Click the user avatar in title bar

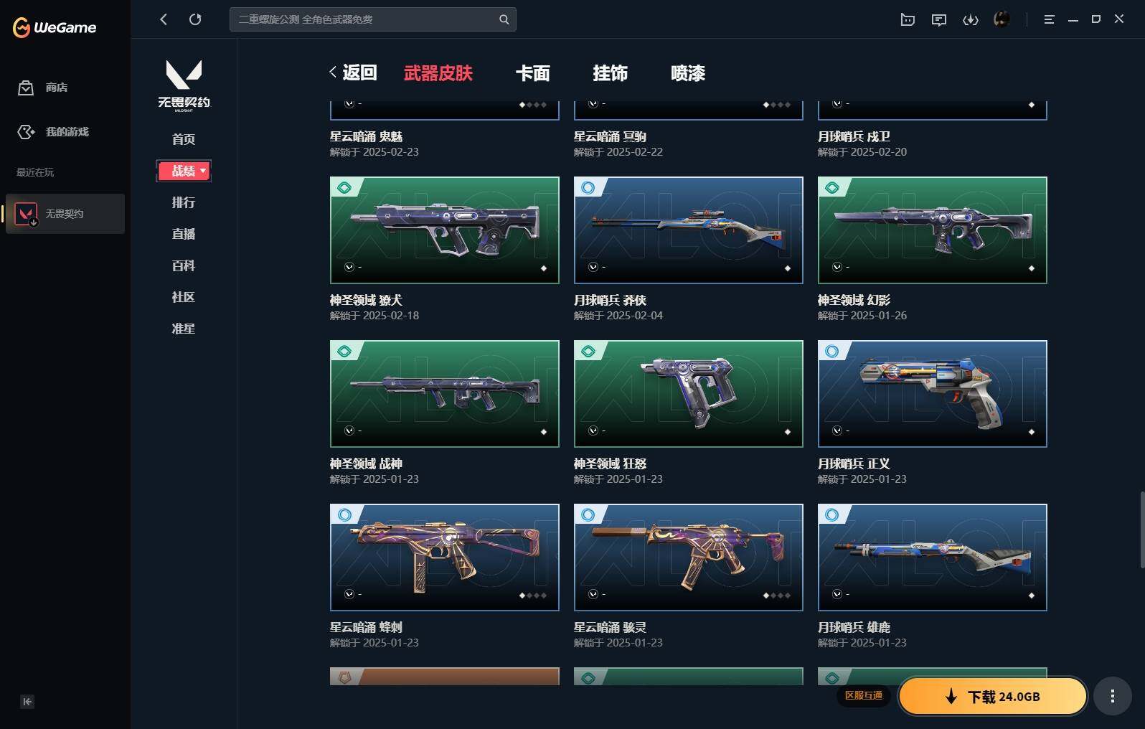[1002, 19]
